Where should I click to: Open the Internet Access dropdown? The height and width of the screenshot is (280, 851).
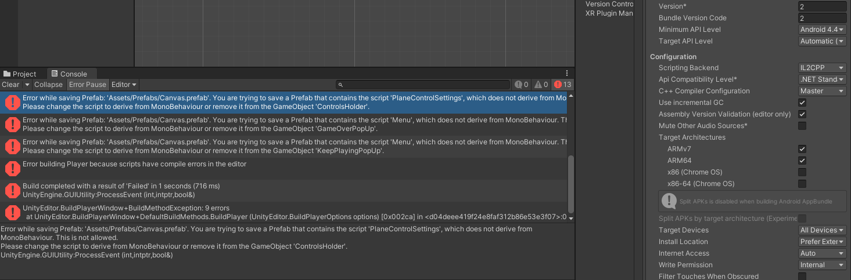click(823, 253)
